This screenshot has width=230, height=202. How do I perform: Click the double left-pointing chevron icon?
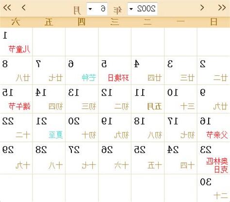tap(7, 8)
